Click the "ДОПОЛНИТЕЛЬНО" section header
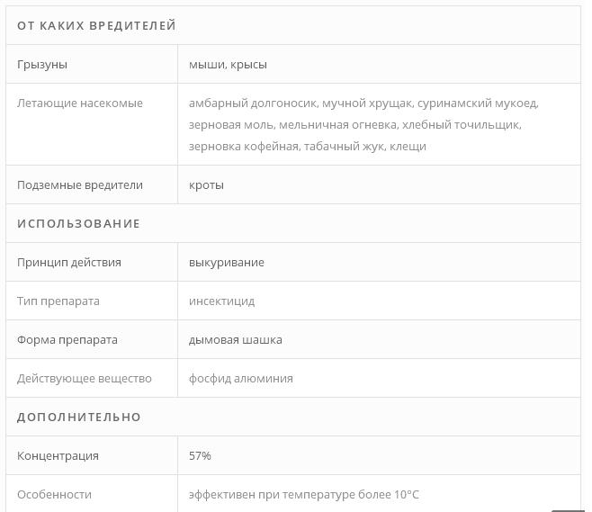The height and width of the screenshot is (512, 592). (x=79, y=417)
